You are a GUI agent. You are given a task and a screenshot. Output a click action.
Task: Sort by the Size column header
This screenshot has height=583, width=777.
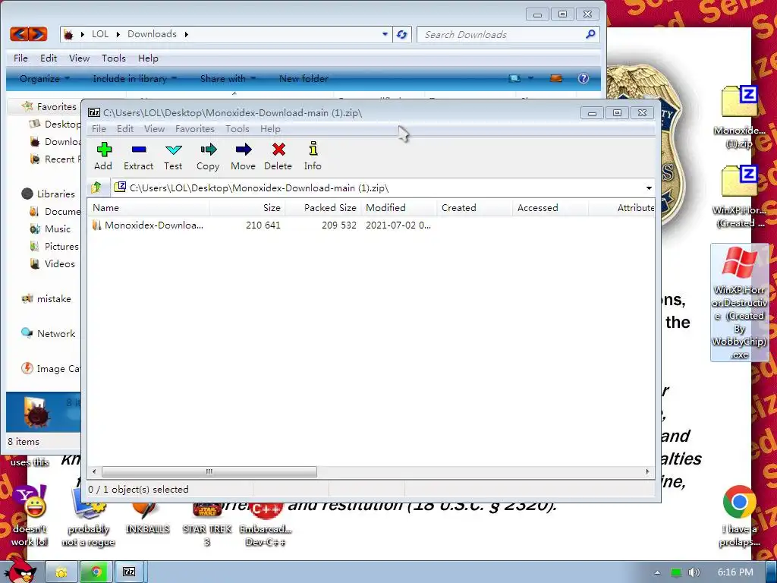tap(247, 208)
